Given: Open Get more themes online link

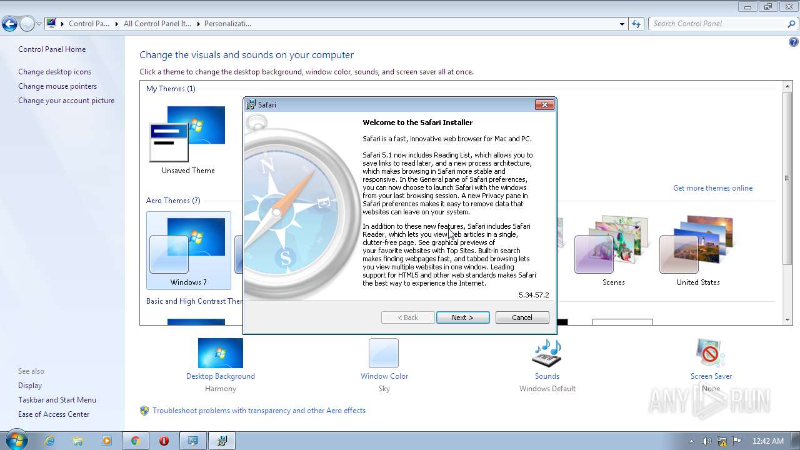Looking at the screenshot, I should (712, 188).
